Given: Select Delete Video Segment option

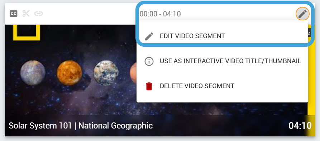Looking at the screenshot, I should tap(222, 86).
